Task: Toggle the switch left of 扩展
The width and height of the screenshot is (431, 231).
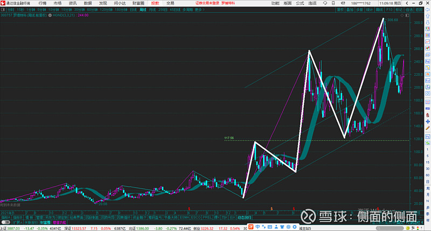Action: pos(5,222)
